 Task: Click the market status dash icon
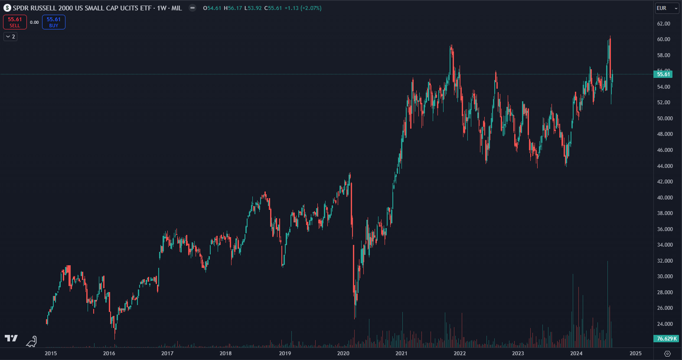click(193, 8)
